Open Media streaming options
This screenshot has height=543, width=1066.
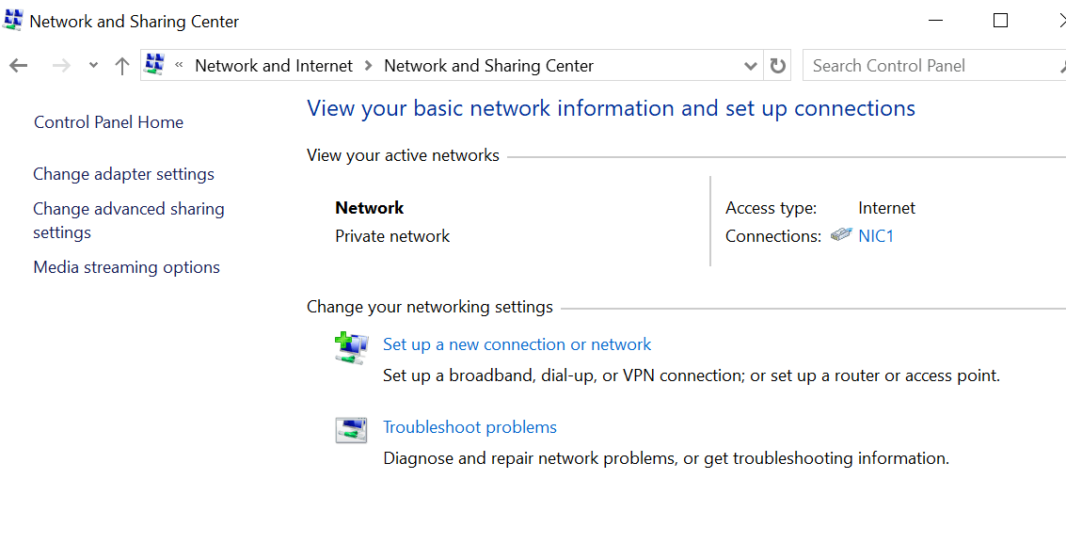[126, 267]
